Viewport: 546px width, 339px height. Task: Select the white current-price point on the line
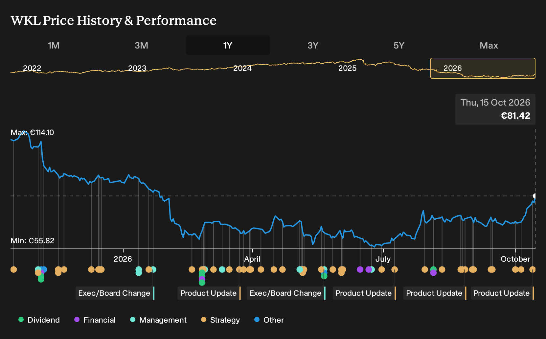tap(535, 196)
